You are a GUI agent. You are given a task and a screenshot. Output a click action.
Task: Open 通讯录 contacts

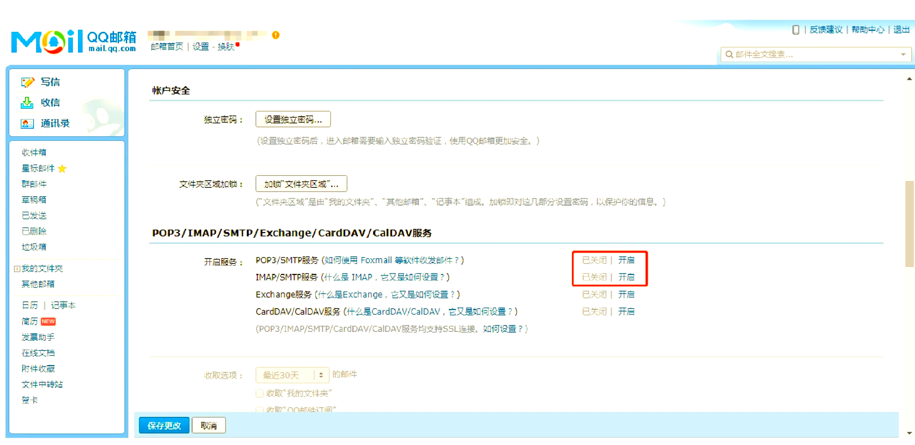tap(55, 123)
